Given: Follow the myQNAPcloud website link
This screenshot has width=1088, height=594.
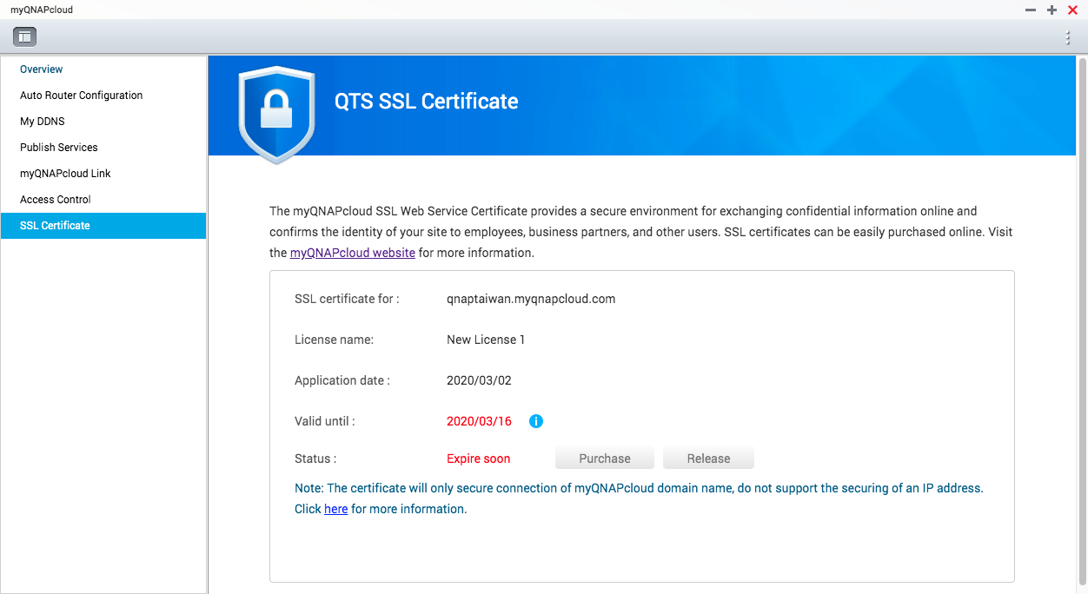Looking at the screenshot, I should tap(353, 254).
